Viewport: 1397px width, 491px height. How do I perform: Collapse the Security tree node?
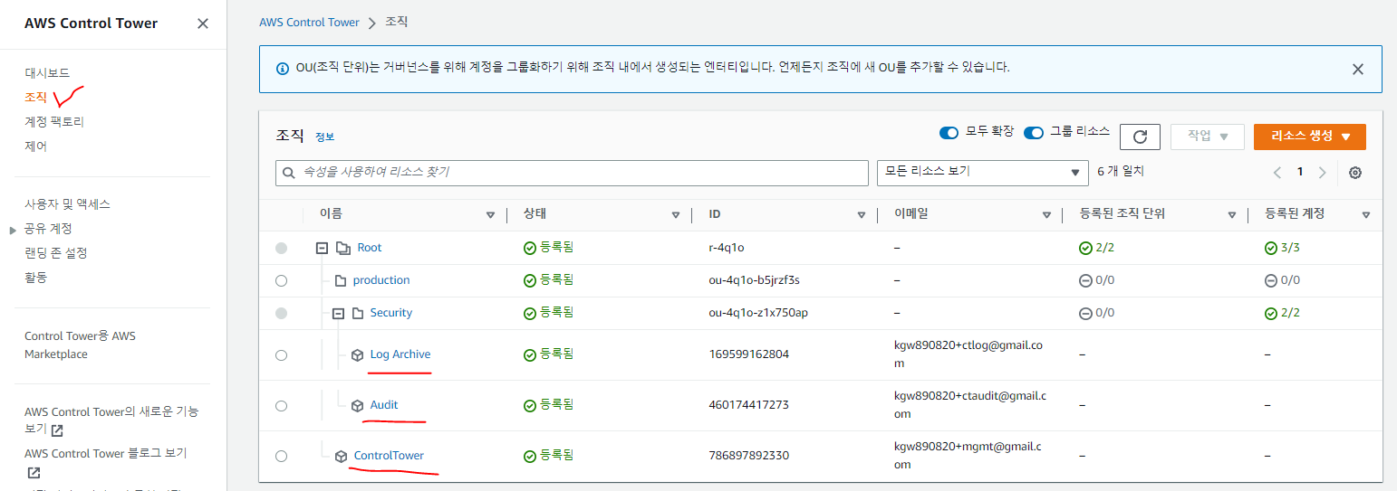(339, 313)
